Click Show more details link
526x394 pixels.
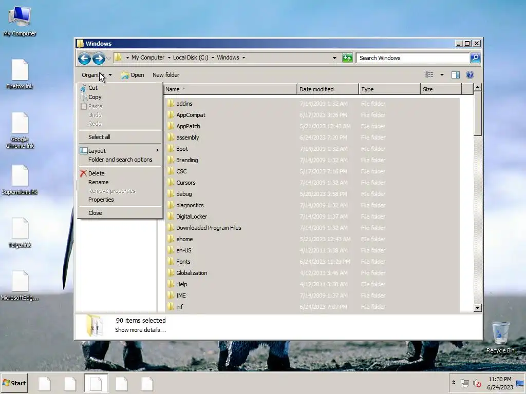[140, 330]
